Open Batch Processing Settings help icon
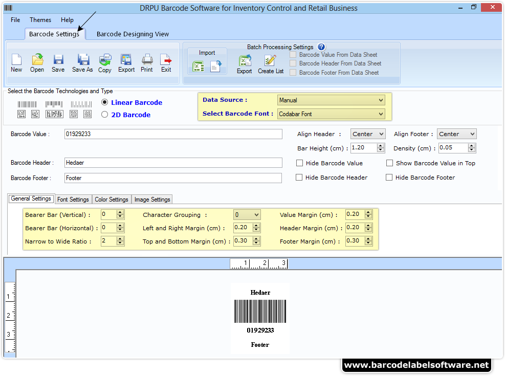 coord(321,47)
